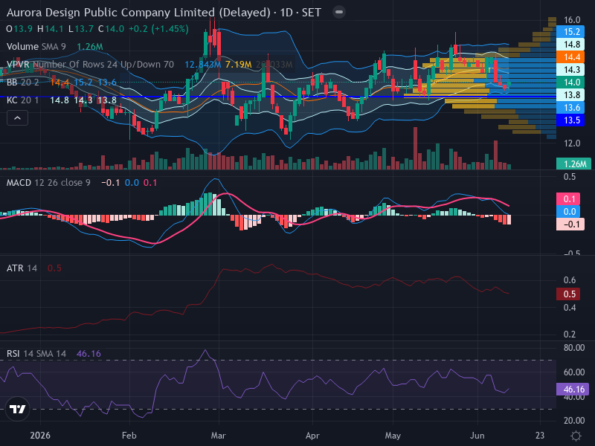Click the Feb date on time axis

click(129, 436)
